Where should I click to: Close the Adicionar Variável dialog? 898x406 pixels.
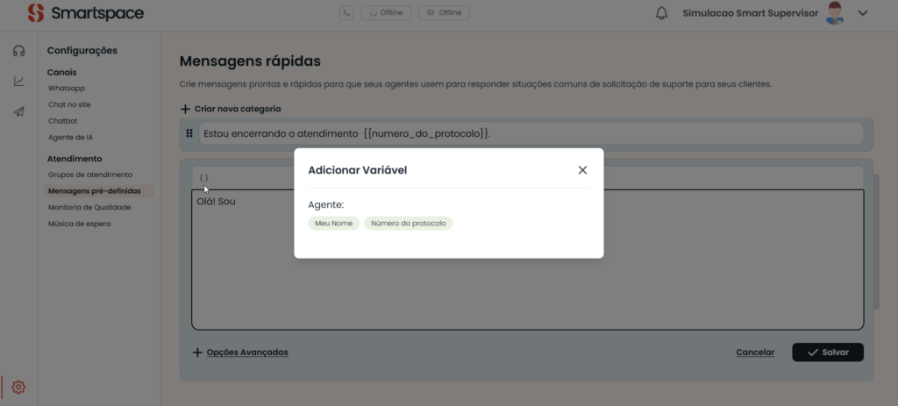[582, 170]
